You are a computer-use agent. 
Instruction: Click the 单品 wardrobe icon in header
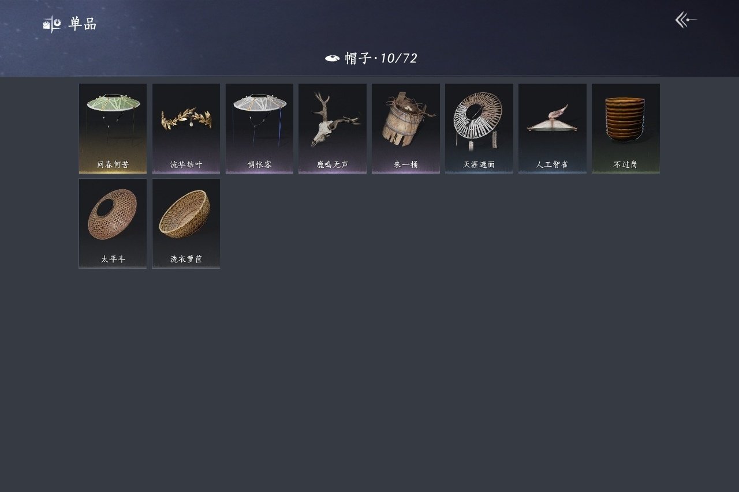coord(52,24)
